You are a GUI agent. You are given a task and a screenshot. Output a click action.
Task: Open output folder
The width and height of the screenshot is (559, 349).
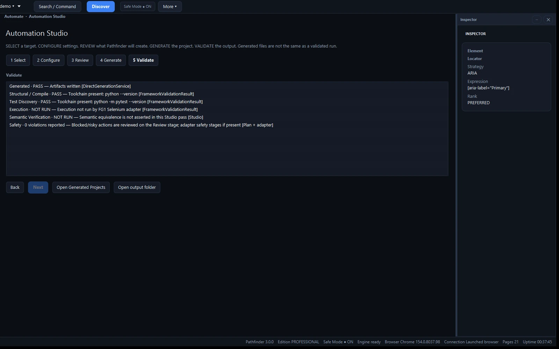[137, 187]
